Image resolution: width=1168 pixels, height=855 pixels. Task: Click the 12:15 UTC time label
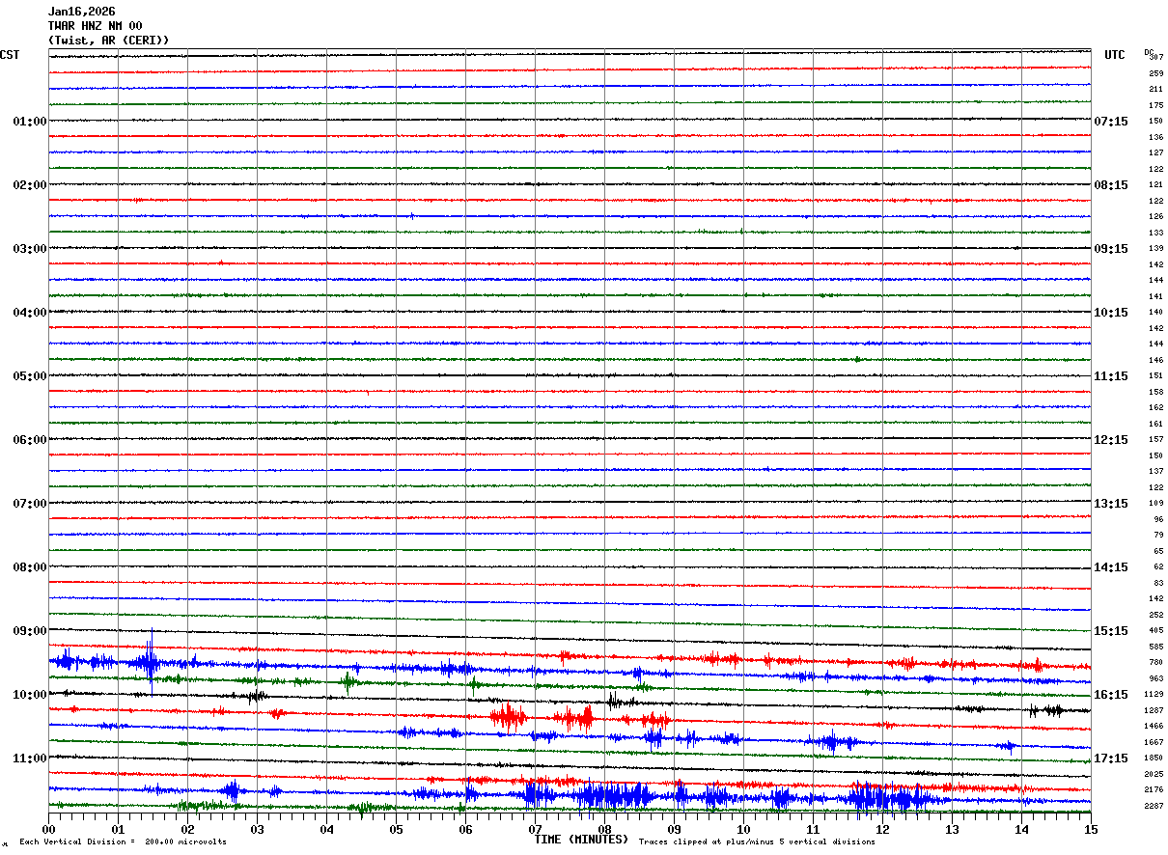click(x=1110, y=440)
